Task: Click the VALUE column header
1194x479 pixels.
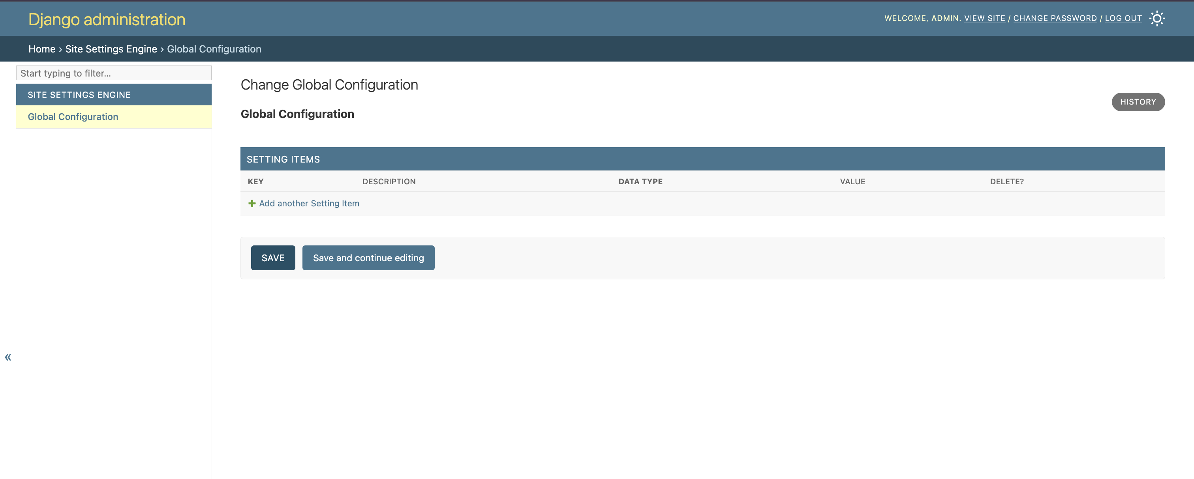Action: (852, 181)
